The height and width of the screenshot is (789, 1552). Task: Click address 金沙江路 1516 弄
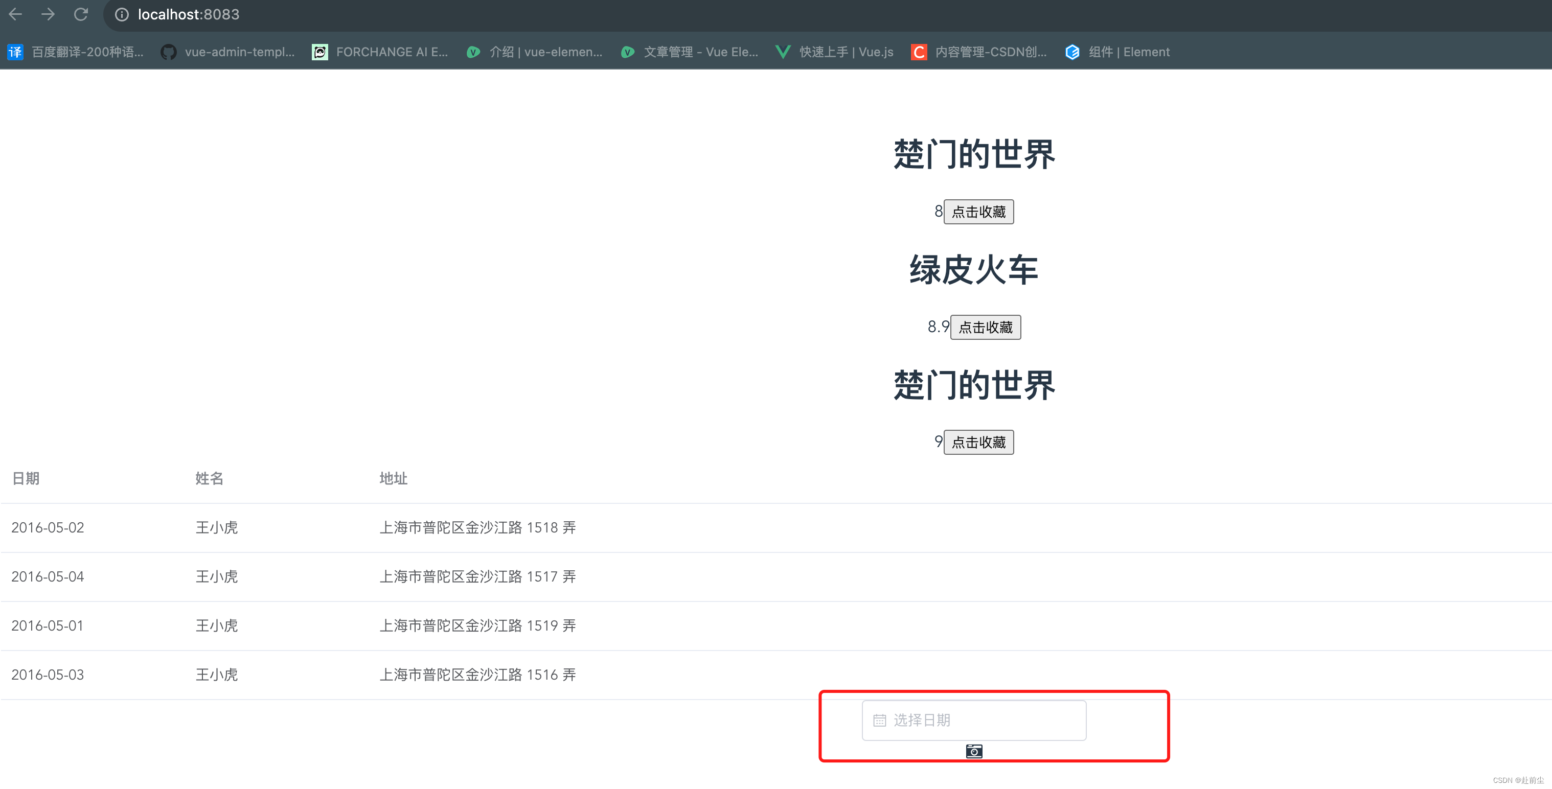(478, 675)
